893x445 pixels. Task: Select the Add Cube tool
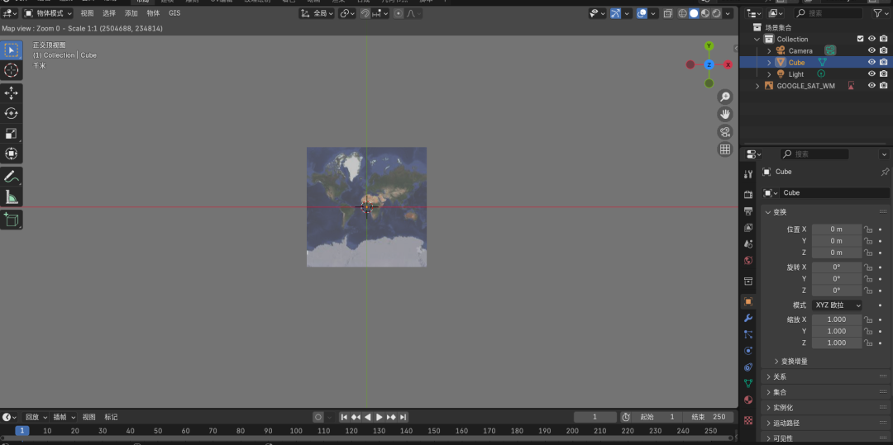[12, 220]
